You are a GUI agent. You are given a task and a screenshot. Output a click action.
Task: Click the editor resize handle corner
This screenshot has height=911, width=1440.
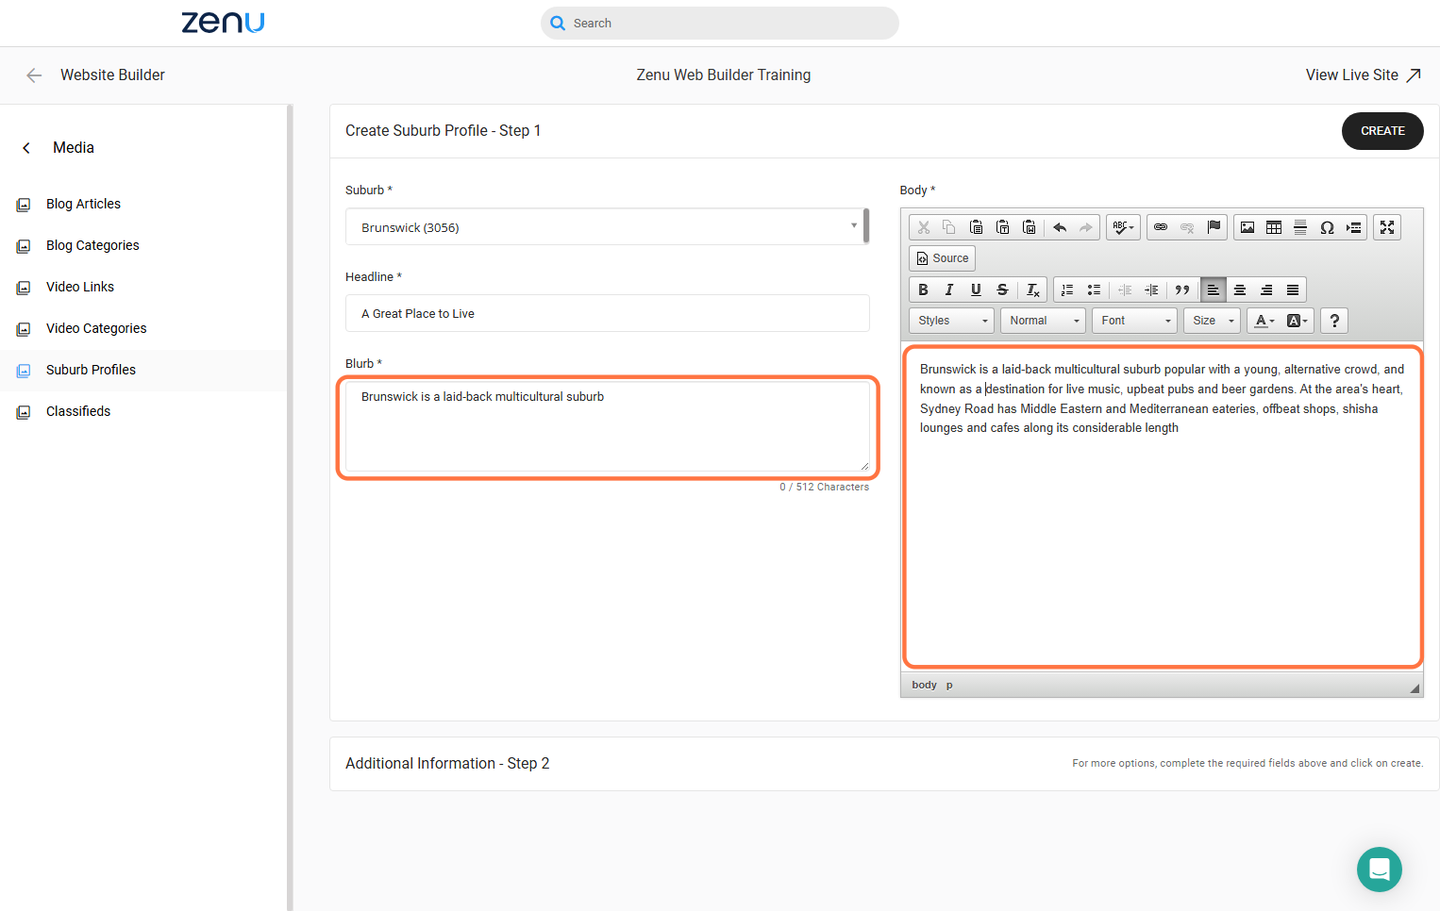(x=1415, y=688)
